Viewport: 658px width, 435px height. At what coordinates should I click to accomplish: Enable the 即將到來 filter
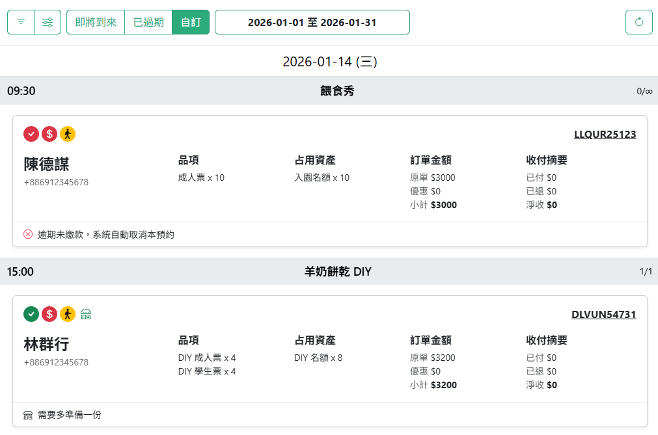click(x=95, y=21)
